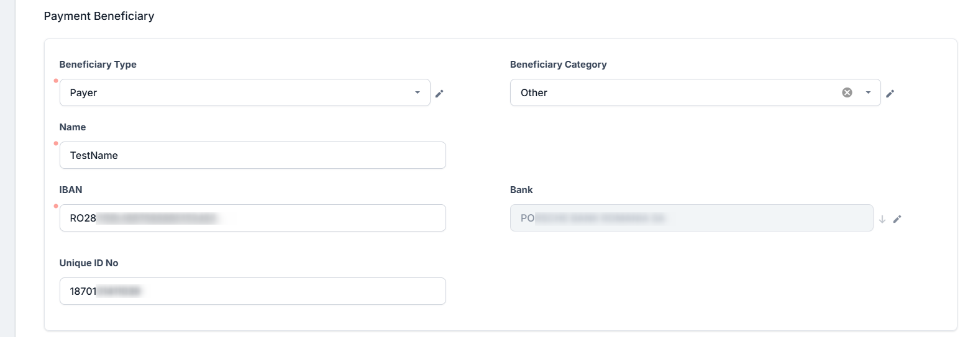973x337 pixels.
Task: Open the combo box showing "Payer"
Action: coord(236,92)
